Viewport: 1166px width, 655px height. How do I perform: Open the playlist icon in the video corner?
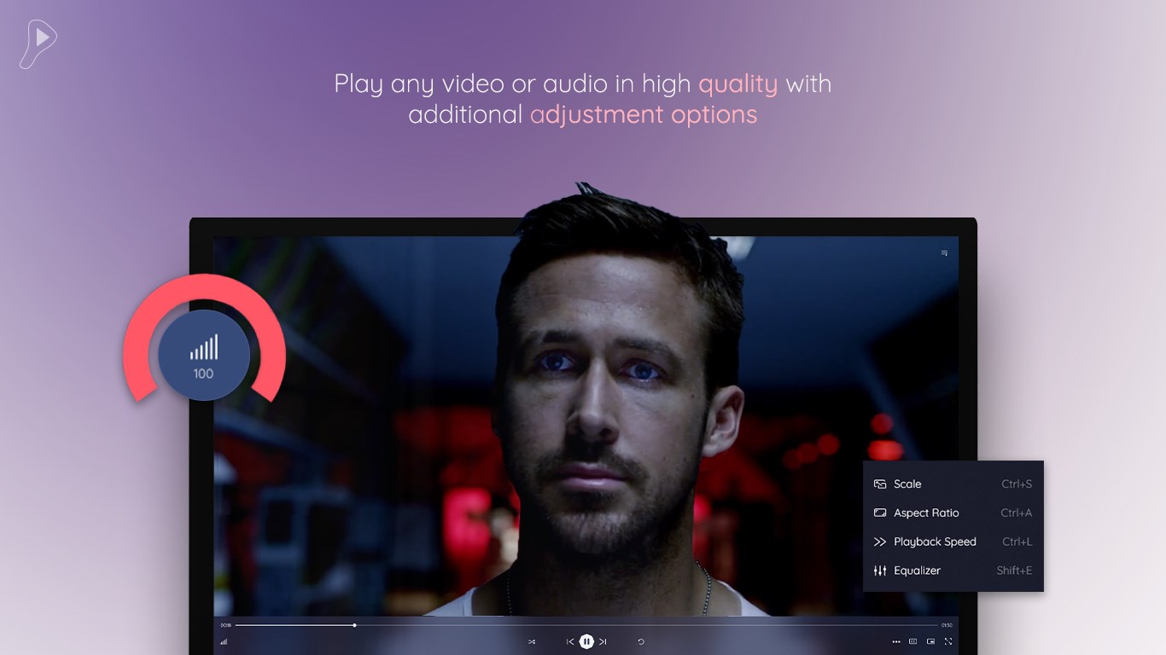[x=944, y=253]
